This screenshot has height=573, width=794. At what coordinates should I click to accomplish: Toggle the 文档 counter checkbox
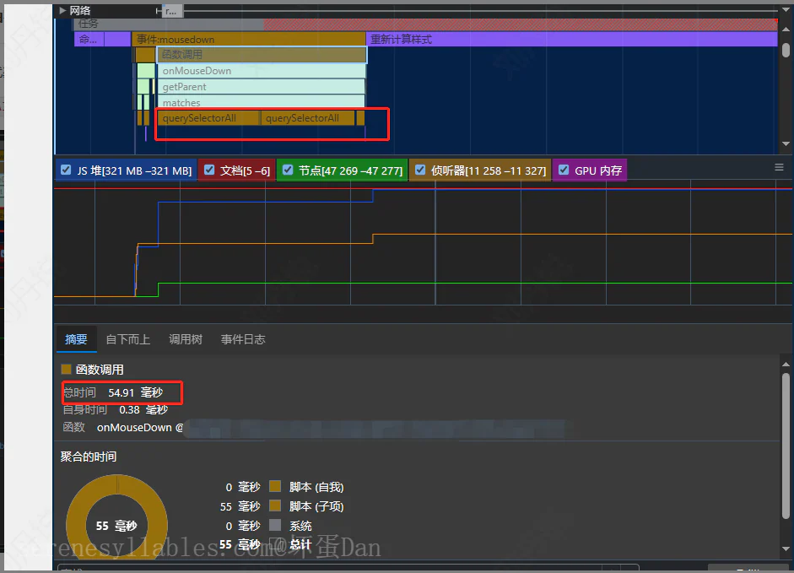tap(209, 170)
